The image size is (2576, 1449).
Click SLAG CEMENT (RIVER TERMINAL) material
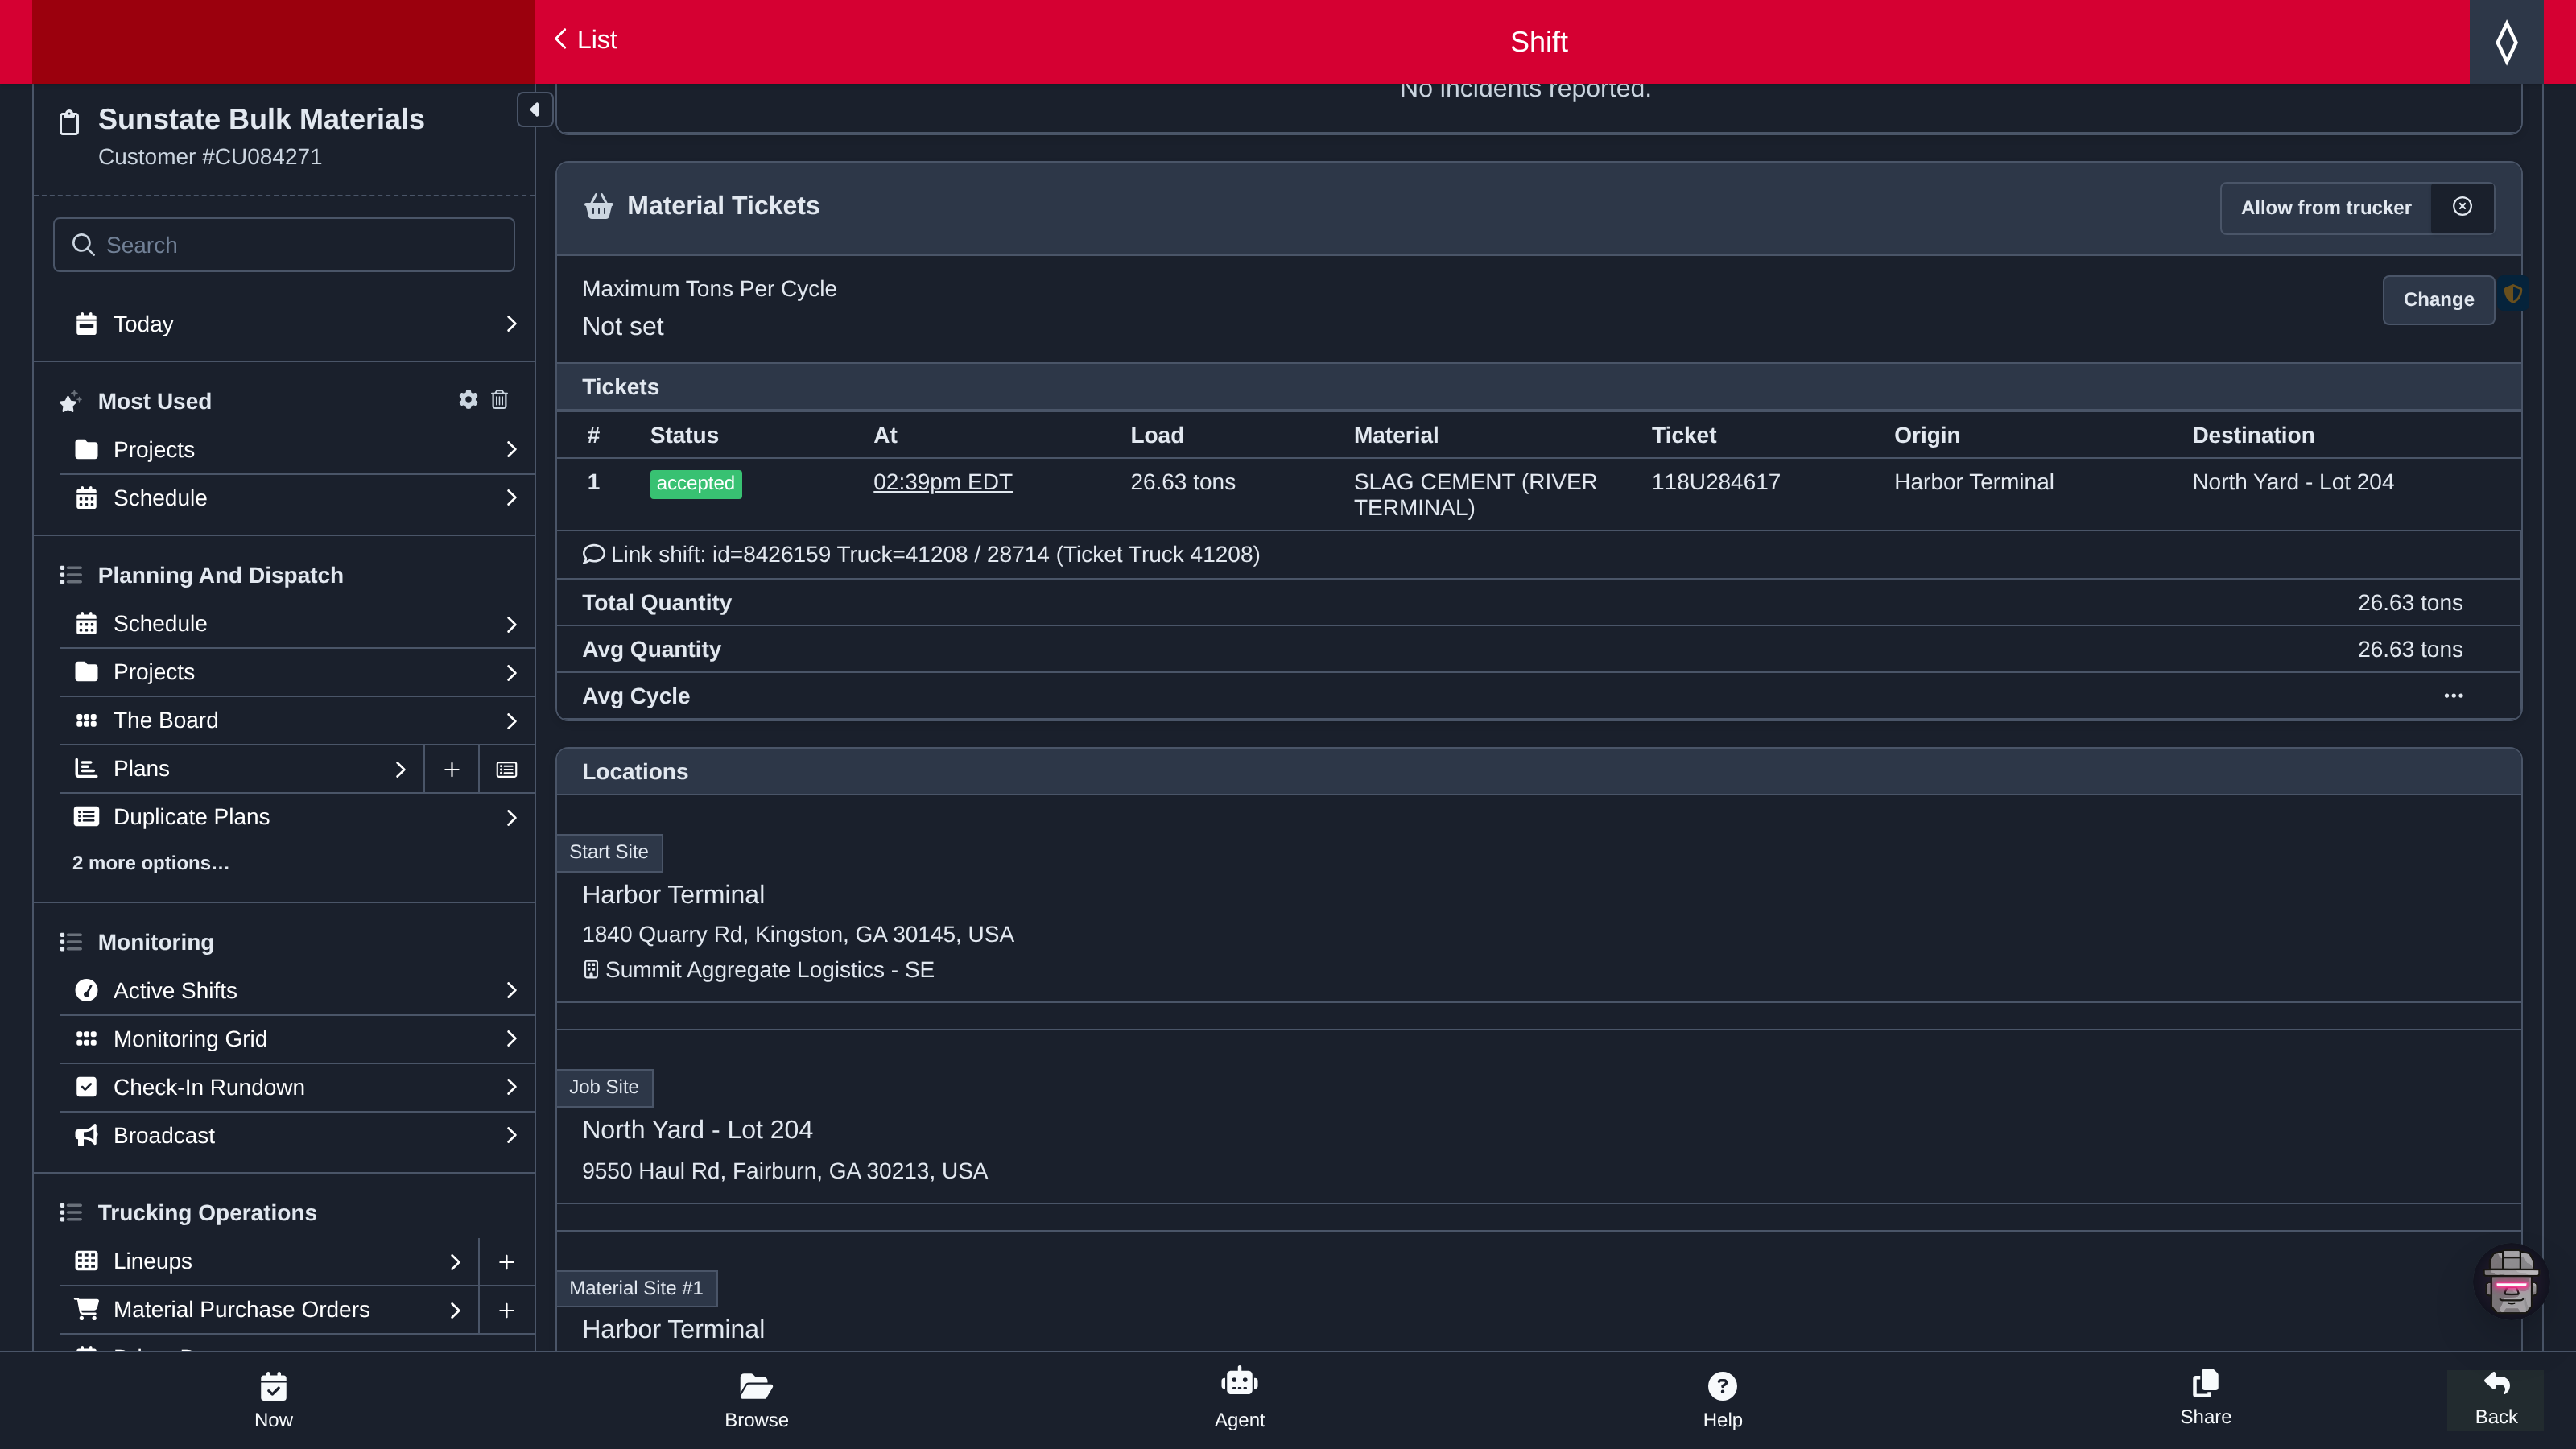[x=1475, y=494]
